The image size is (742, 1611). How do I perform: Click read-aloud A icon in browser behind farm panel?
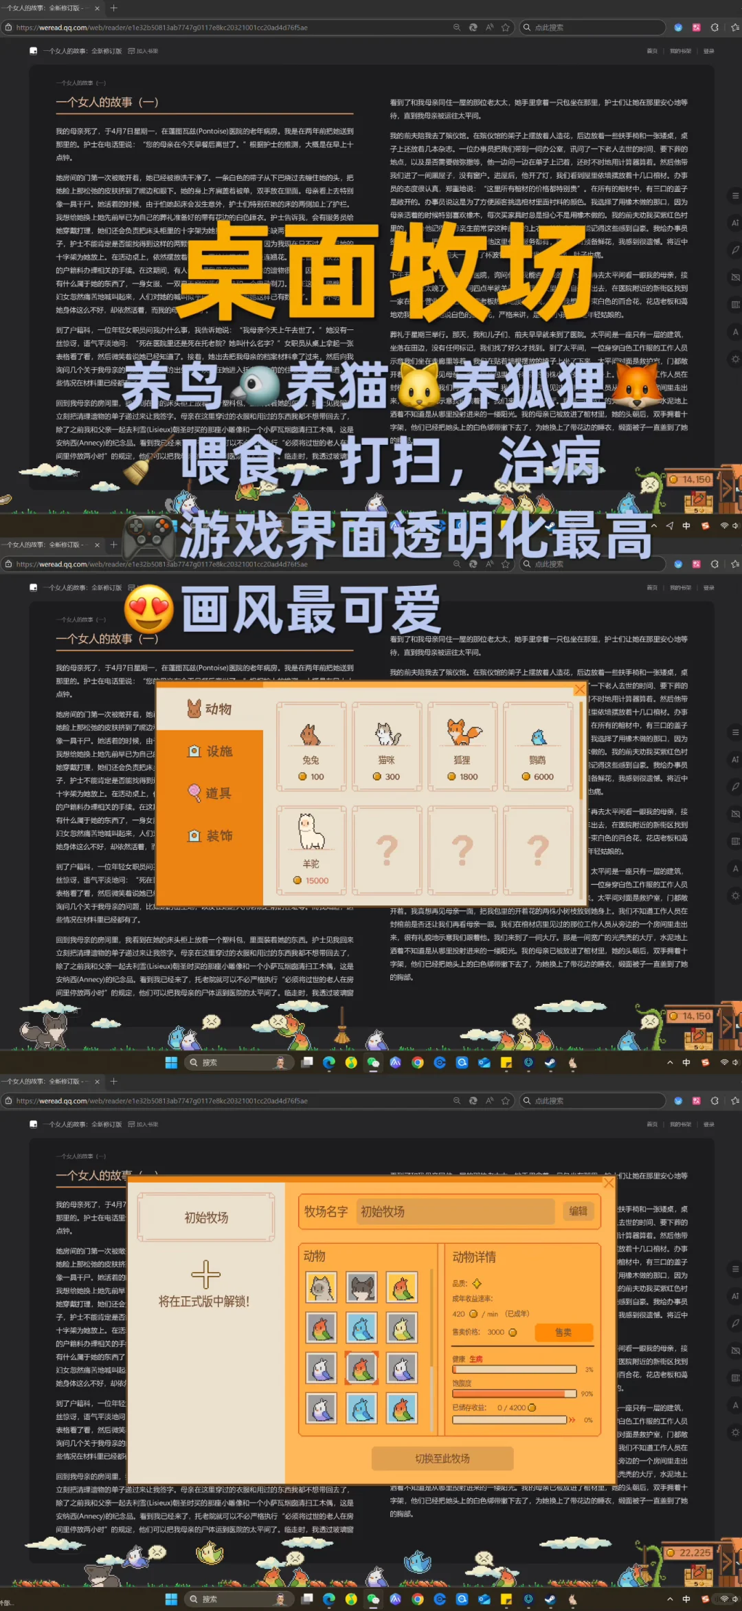(x=490, y=1100)
